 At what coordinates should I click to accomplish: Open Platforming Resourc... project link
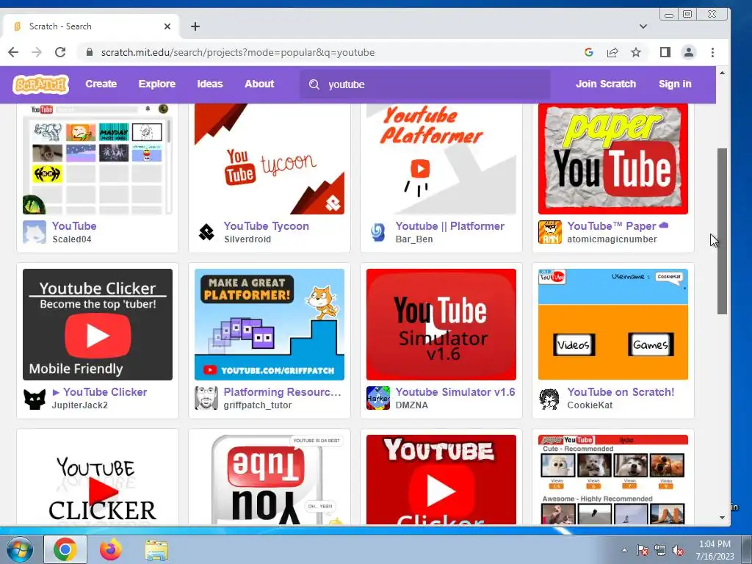click(x=283, y=392)
